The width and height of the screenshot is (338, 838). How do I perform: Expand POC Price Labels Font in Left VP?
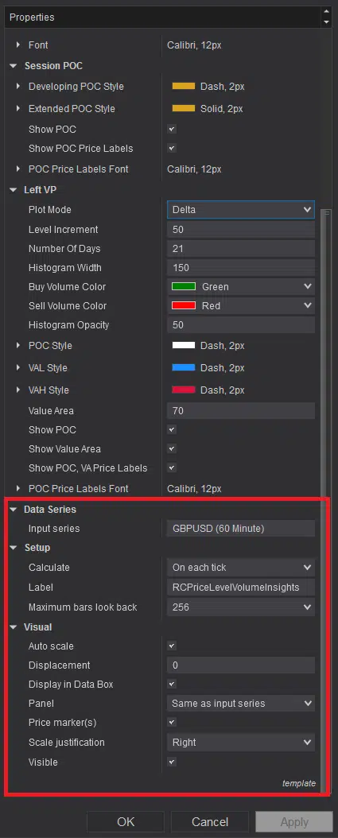(18, 489)
